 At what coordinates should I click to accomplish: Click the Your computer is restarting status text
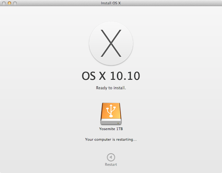(111, 140)
